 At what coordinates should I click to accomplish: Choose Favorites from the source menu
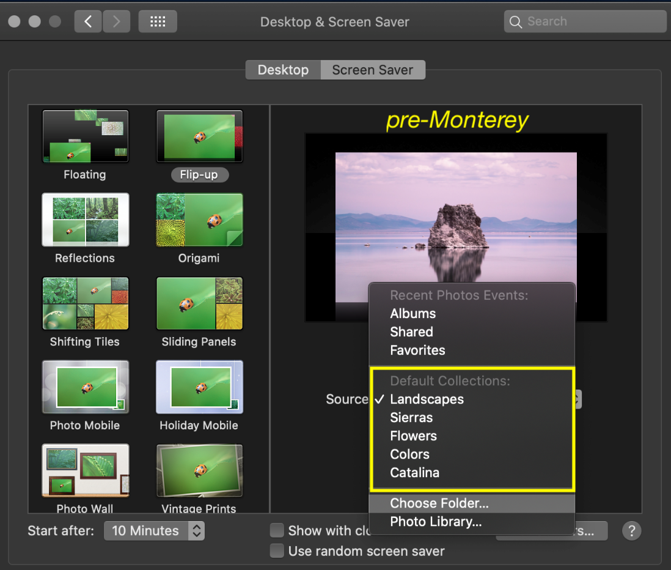point(472,350)
